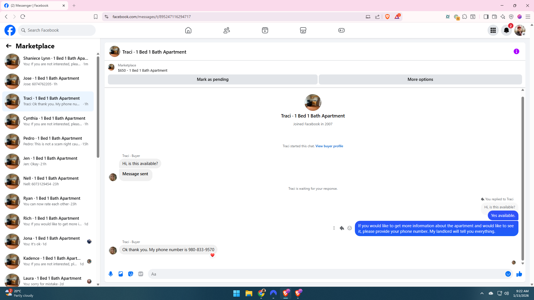Go to Marketplace tab in top navigation

(x=303, y=30)
